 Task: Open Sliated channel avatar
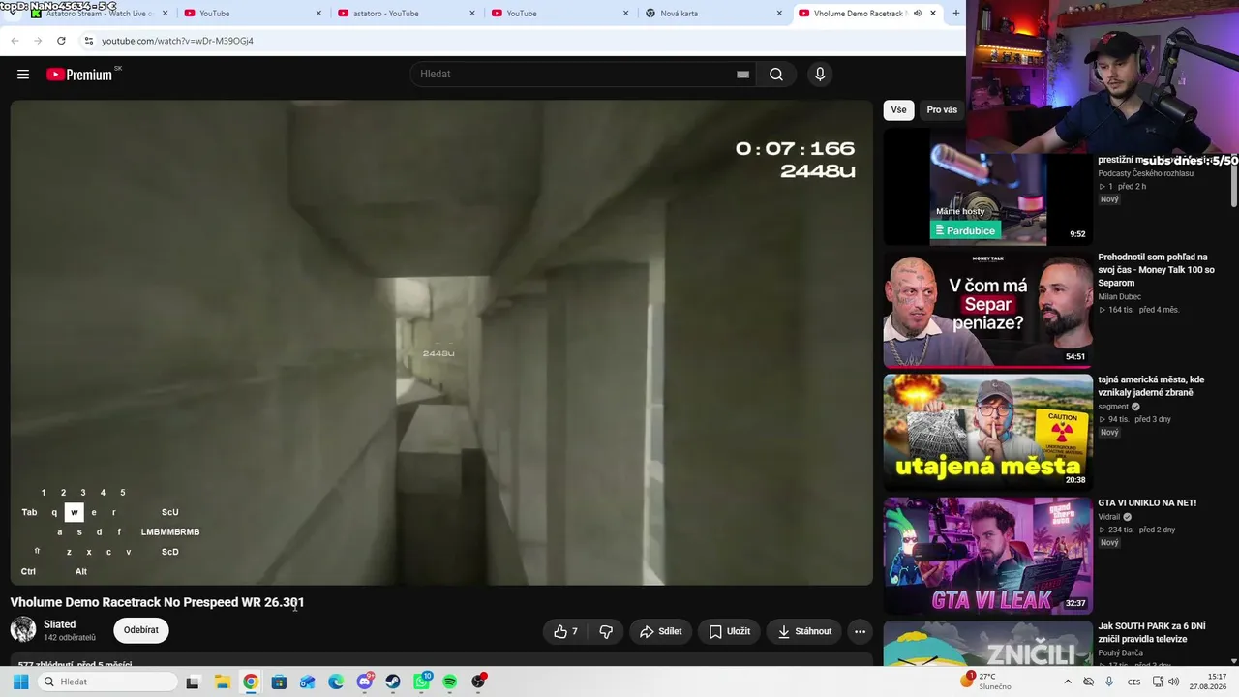23,630
